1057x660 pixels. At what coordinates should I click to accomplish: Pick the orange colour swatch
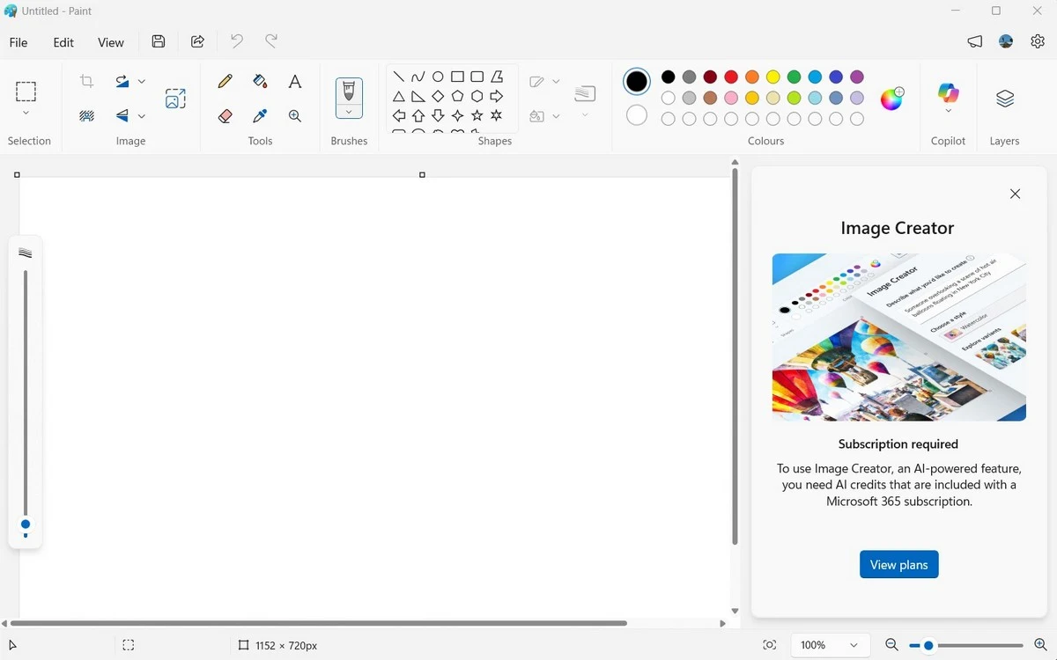click(x=752, y=77)
